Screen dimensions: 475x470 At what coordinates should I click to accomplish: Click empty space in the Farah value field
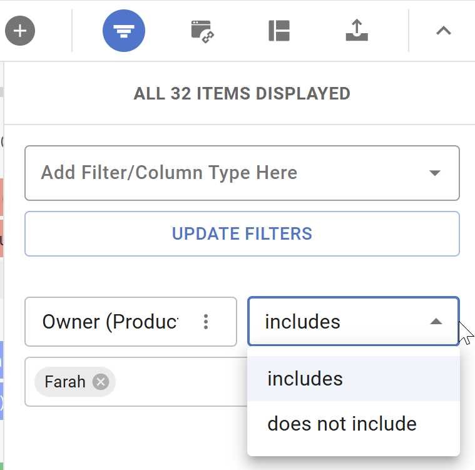(x=181, y=382)
